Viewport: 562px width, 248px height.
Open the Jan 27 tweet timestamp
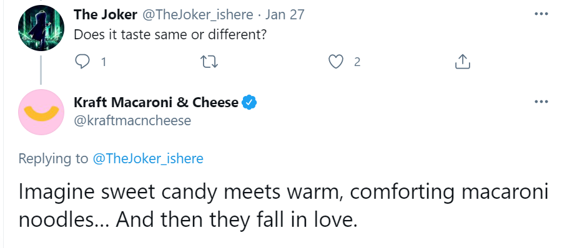click(285, 15)
